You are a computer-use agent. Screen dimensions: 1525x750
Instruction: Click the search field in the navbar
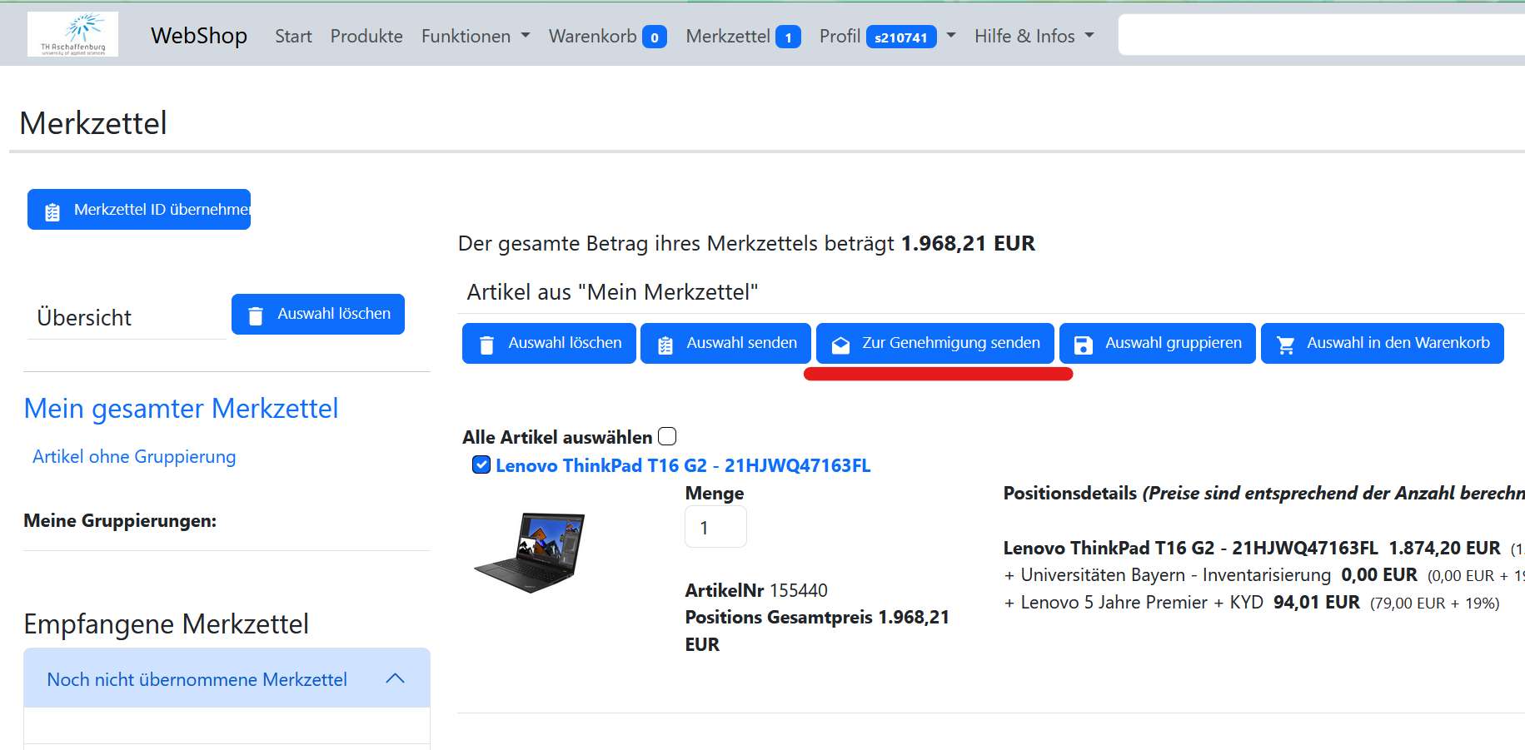click(x=1321, y=35)
